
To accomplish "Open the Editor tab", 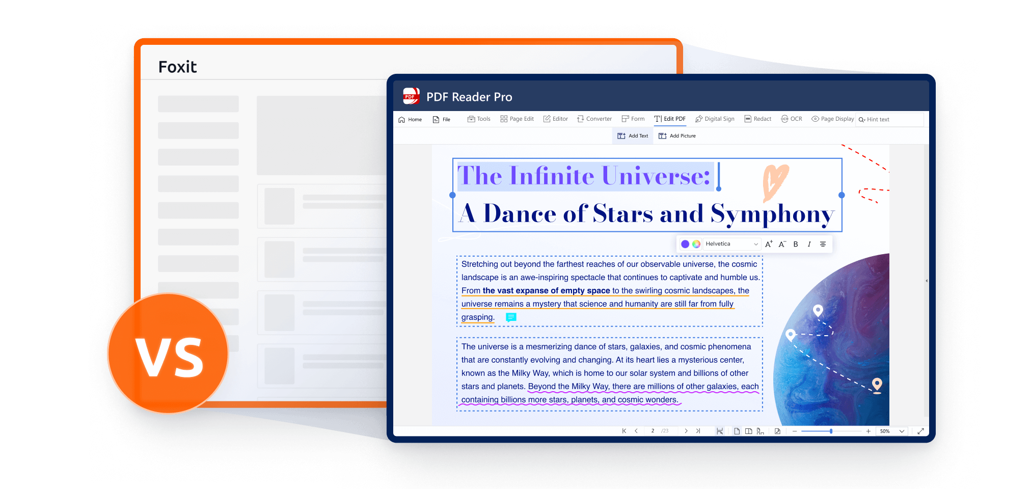I will coord(555,119).
